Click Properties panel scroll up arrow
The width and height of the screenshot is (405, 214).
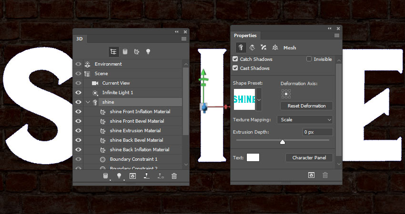point(339,60)
